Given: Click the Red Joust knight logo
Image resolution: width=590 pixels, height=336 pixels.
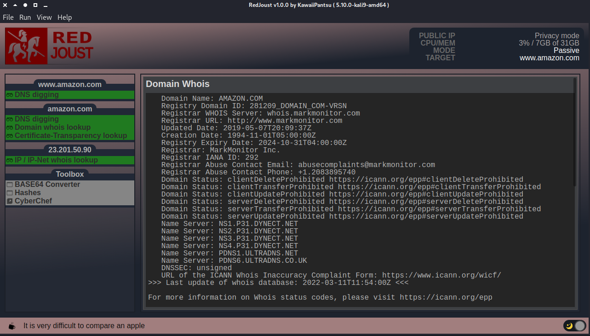Looking at the screenshot, I should [x=50, y=46].
